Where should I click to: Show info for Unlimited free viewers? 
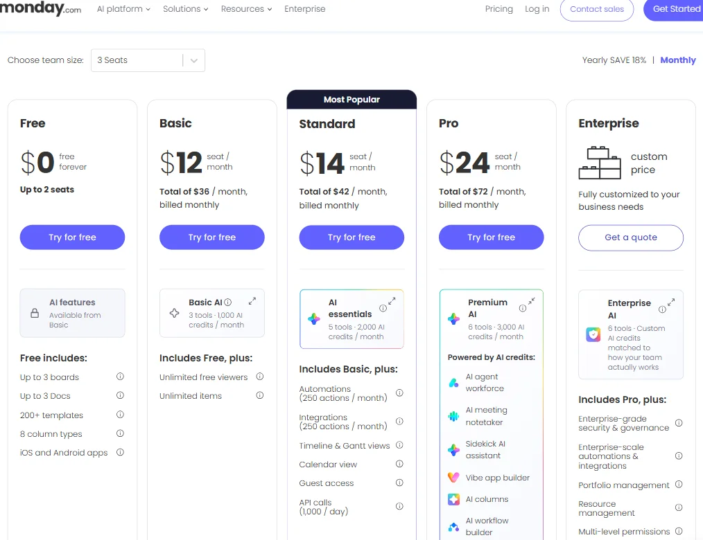(259, 377)
